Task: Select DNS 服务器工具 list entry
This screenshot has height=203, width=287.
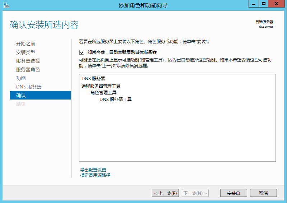Action: point(115,100)
